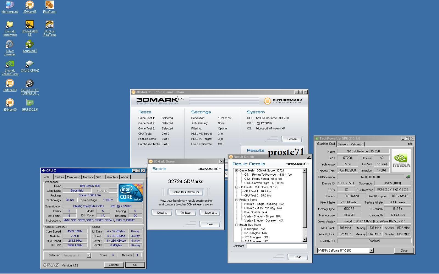Open the Skrót do VoltageTuner shortcut

point(10,68)
